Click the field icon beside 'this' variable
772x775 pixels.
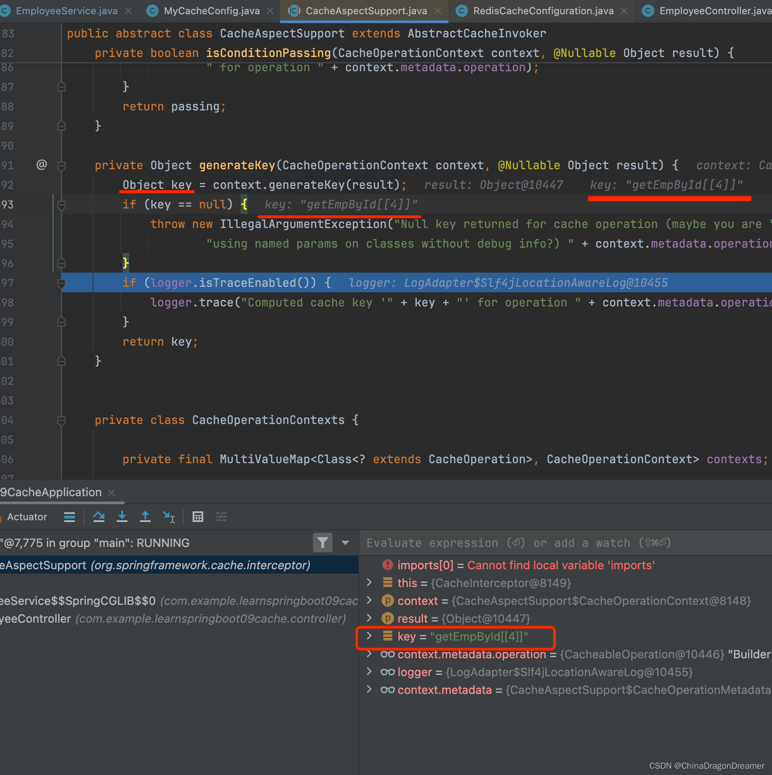point(388,583)
